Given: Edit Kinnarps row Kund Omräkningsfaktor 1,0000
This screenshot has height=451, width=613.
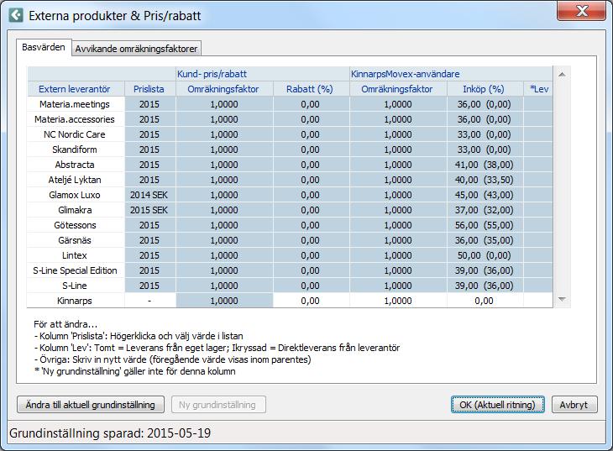Looking at the screenshot, I should tap(224, 301).
